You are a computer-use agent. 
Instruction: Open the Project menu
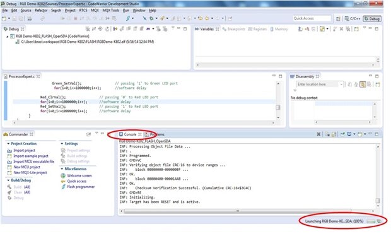70,11
